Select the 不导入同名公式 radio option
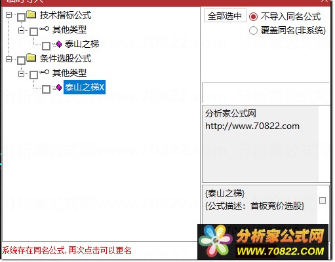 pos(253,16)
